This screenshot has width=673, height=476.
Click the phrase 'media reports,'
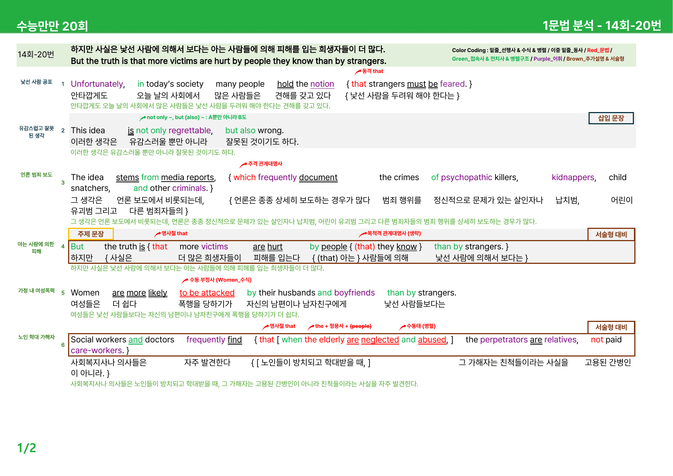[x=188, y=178]
